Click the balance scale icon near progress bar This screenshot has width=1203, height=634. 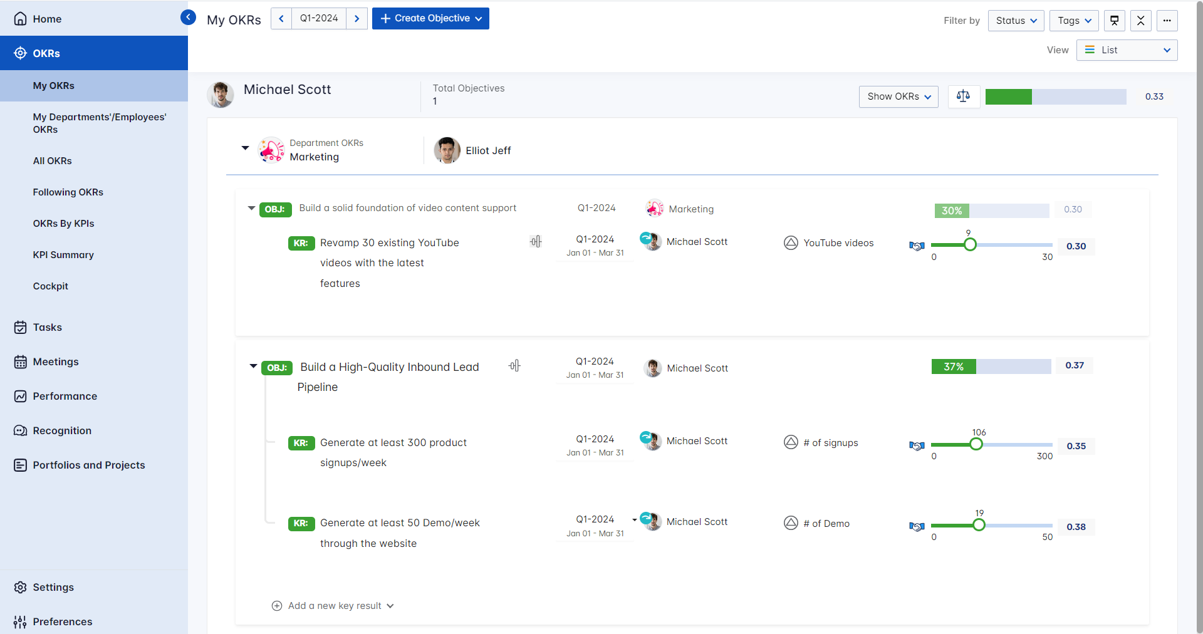pos(964,96)
